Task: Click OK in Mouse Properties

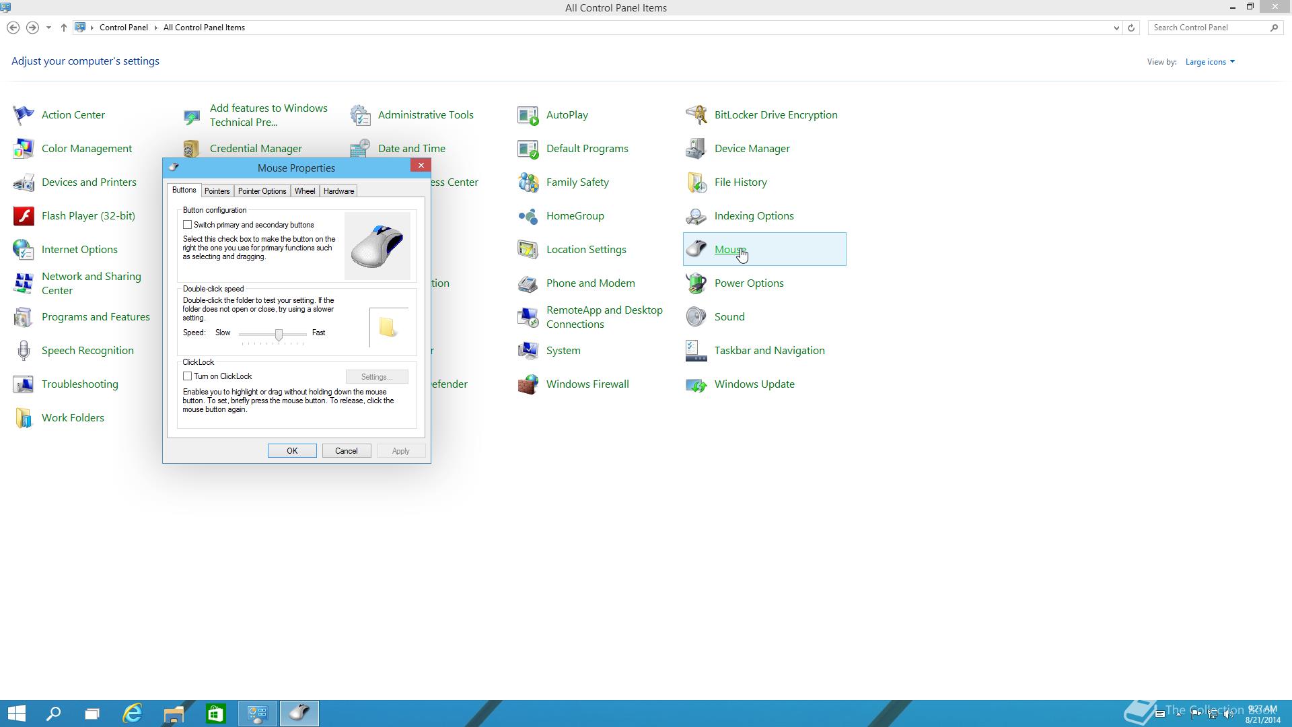Action: (292, 451)
